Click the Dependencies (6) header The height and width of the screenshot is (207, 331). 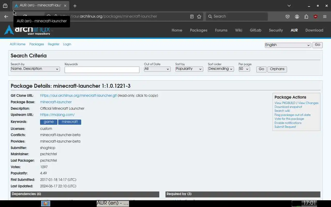click(x=85, y=194)
